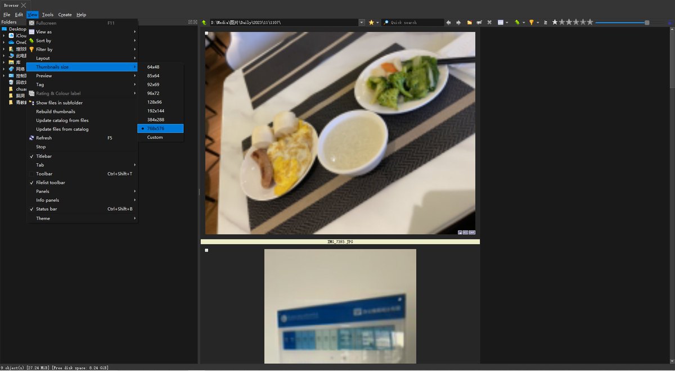
Task: Close the Browser tab with X
Action: coord(24,5)
